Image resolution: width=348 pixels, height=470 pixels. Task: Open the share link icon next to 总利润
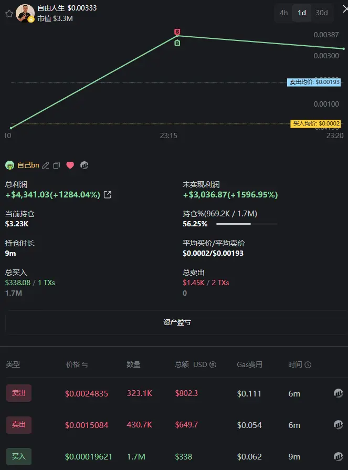point(108,195)
